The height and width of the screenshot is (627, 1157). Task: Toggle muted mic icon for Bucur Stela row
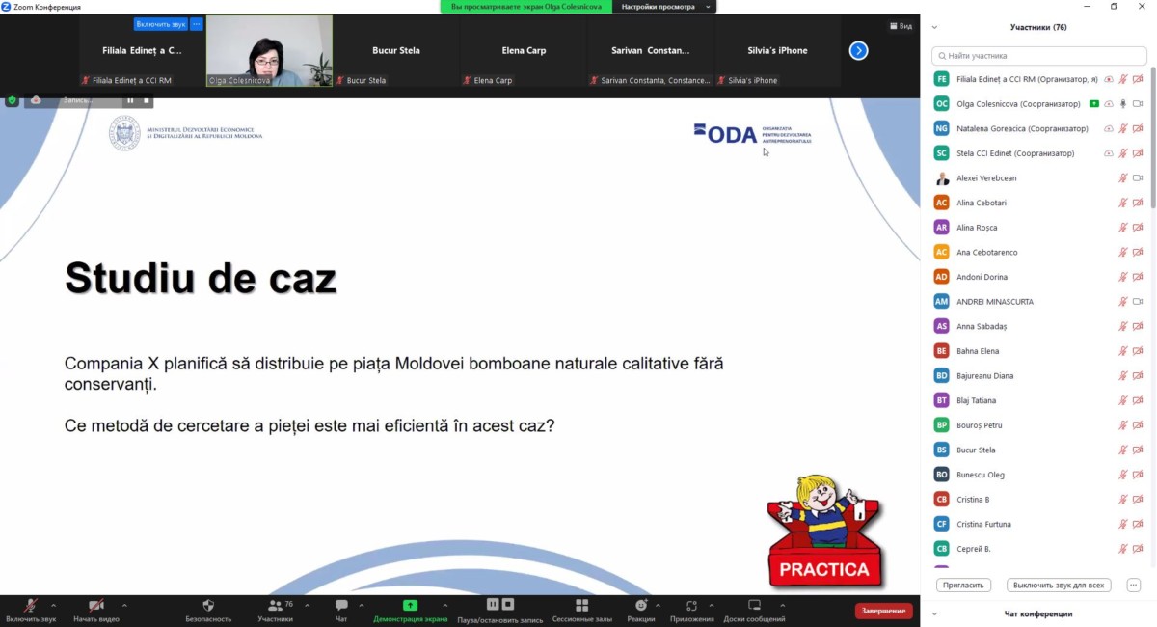[x=1122, y=450]
